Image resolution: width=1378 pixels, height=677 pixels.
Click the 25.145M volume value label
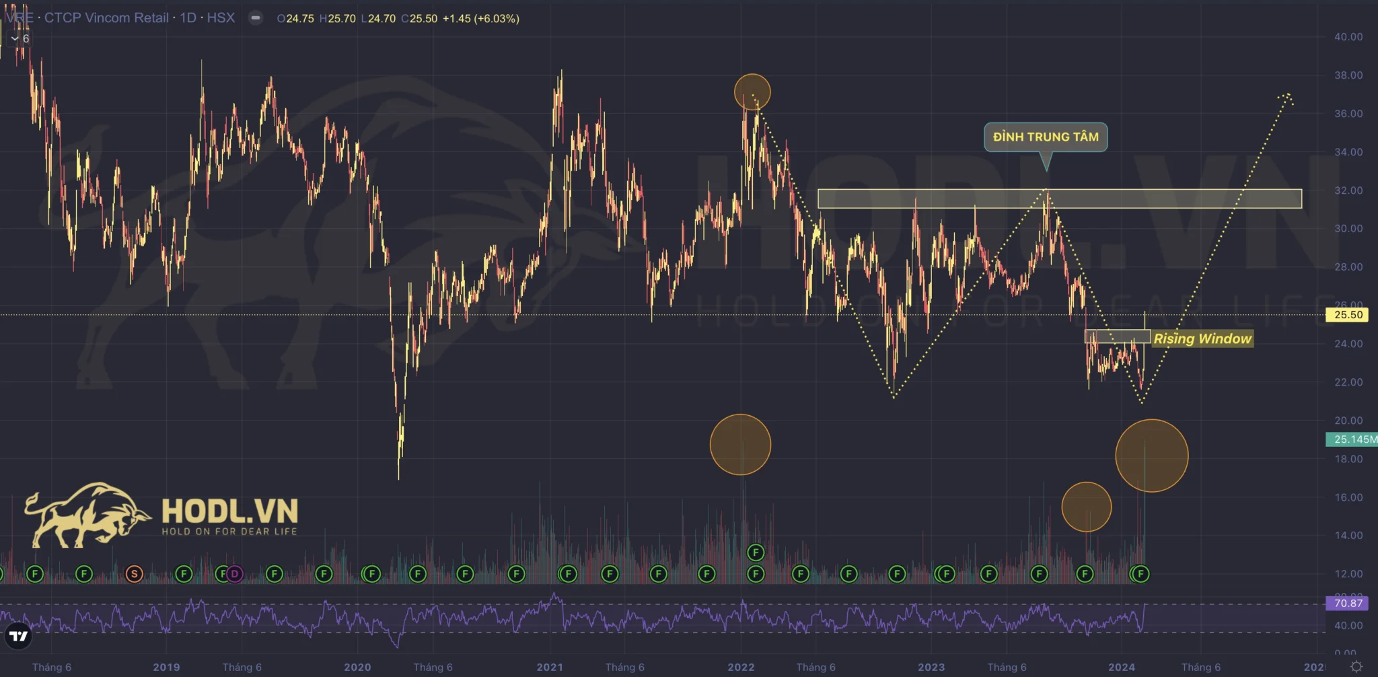click(x=1352, y=439)
